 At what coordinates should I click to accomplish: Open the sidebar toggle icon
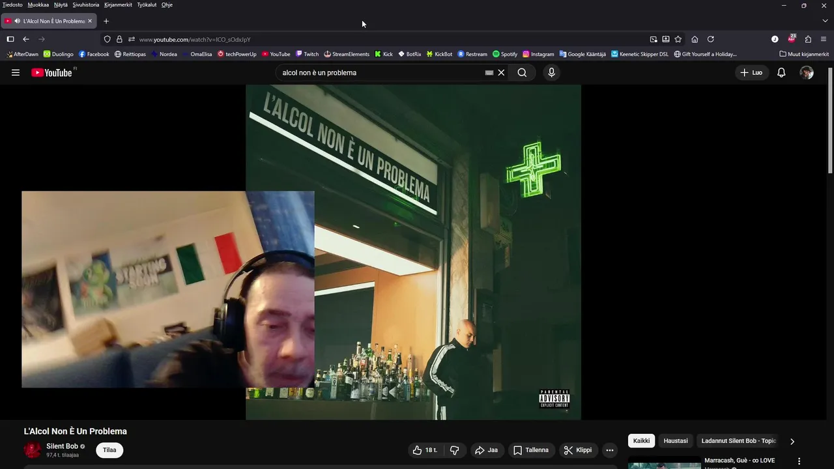click(10, 39)
